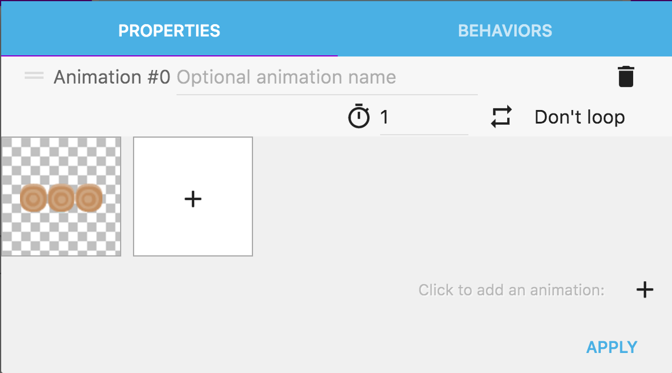The height and width of the screenshot is (373, 672).
Task: Click the stopwatch frame-time icon
Action: tap(359, 117)
